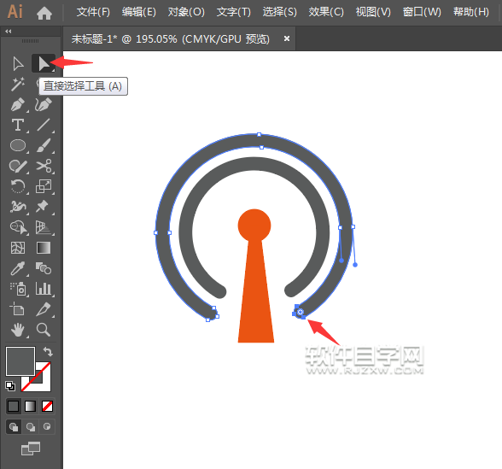Screen dimensions: 502x469
Task: Select the Eyedropper tool
Action: (x=18, y=268)
